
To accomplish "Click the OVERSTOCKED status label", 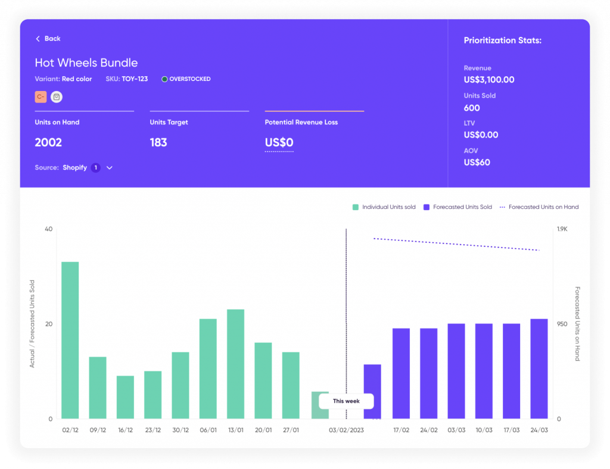I will pyautogui.click(x=190, y=79).
